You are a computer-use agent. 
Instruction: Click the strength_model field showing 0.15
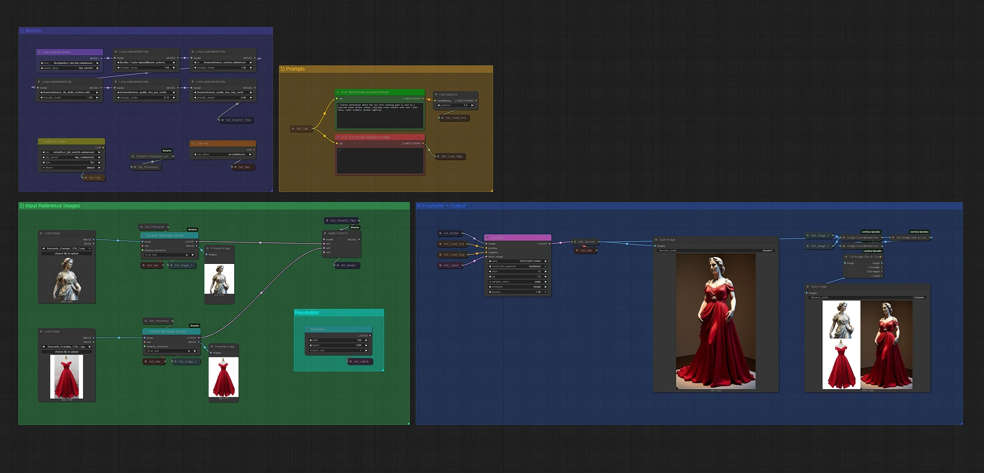point(146,98)
